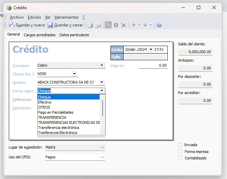Screen dimensions: 227x179
Task: Select Efectivo from the payment list
Action: pyautogui.click(x=45, y=102)
